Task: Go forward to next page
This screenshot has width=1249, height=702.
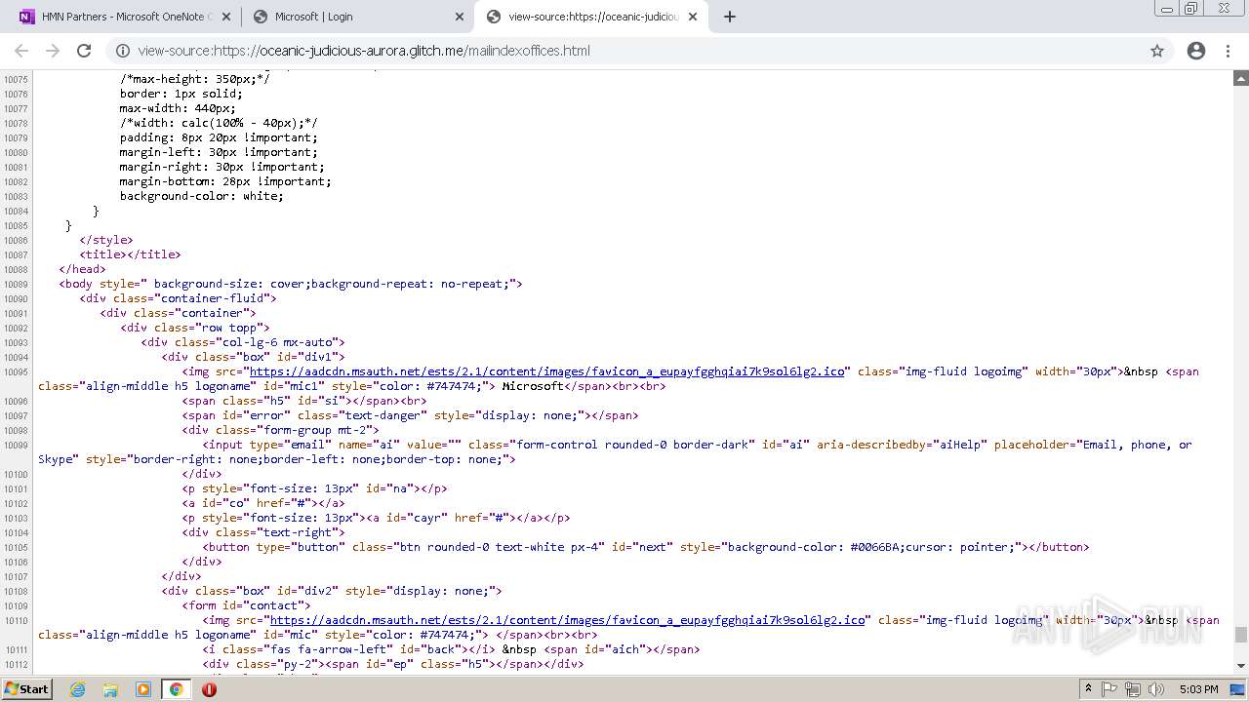Action: pyautogui.click(x=53, y=51)
